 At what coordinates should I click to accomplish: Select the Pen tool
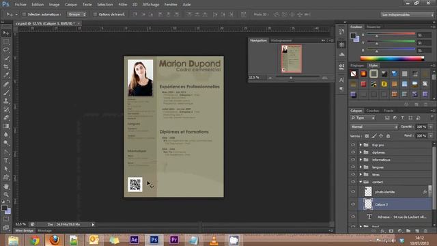(x=6, y=152)
